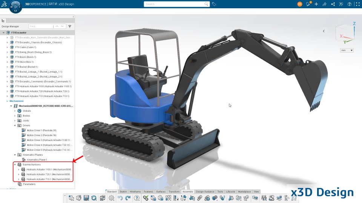Viewport: 362px width, 203px height.
Task: Open the compass play button at top left
Action: [x=15, y=7]
